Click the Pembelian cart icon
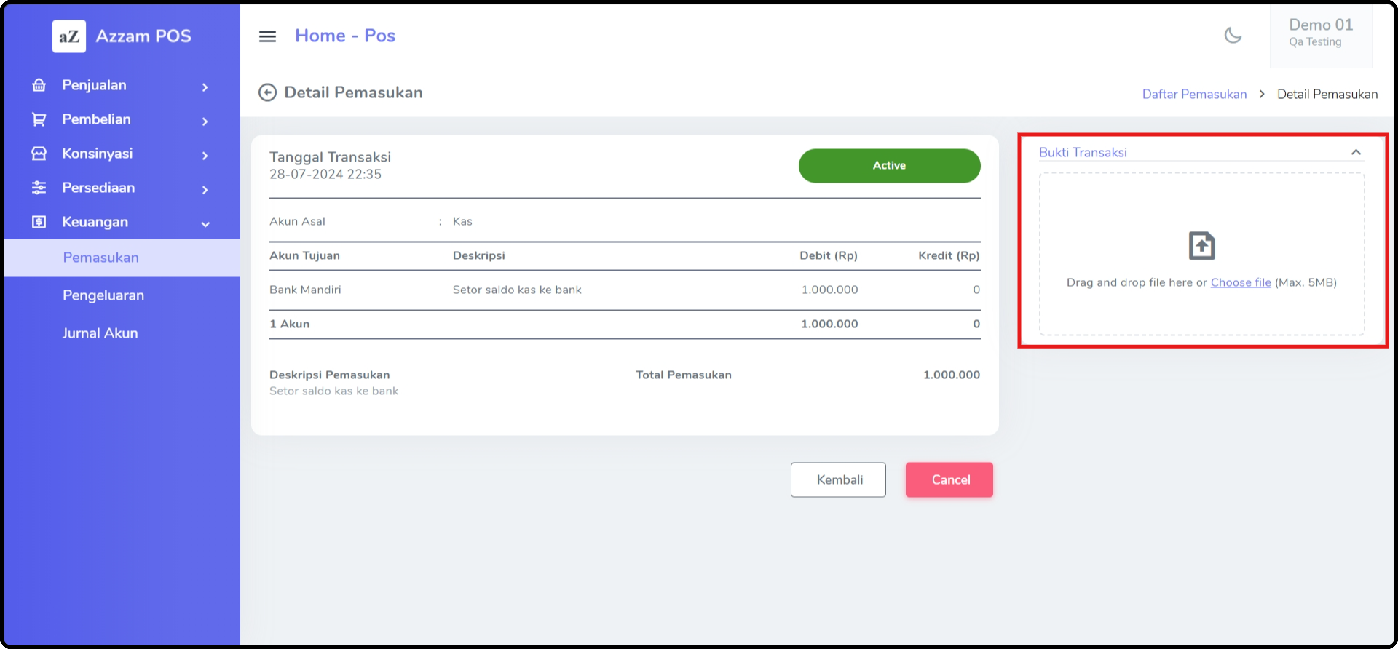The width and height of the screenshot is (1398, 649). 39,119
